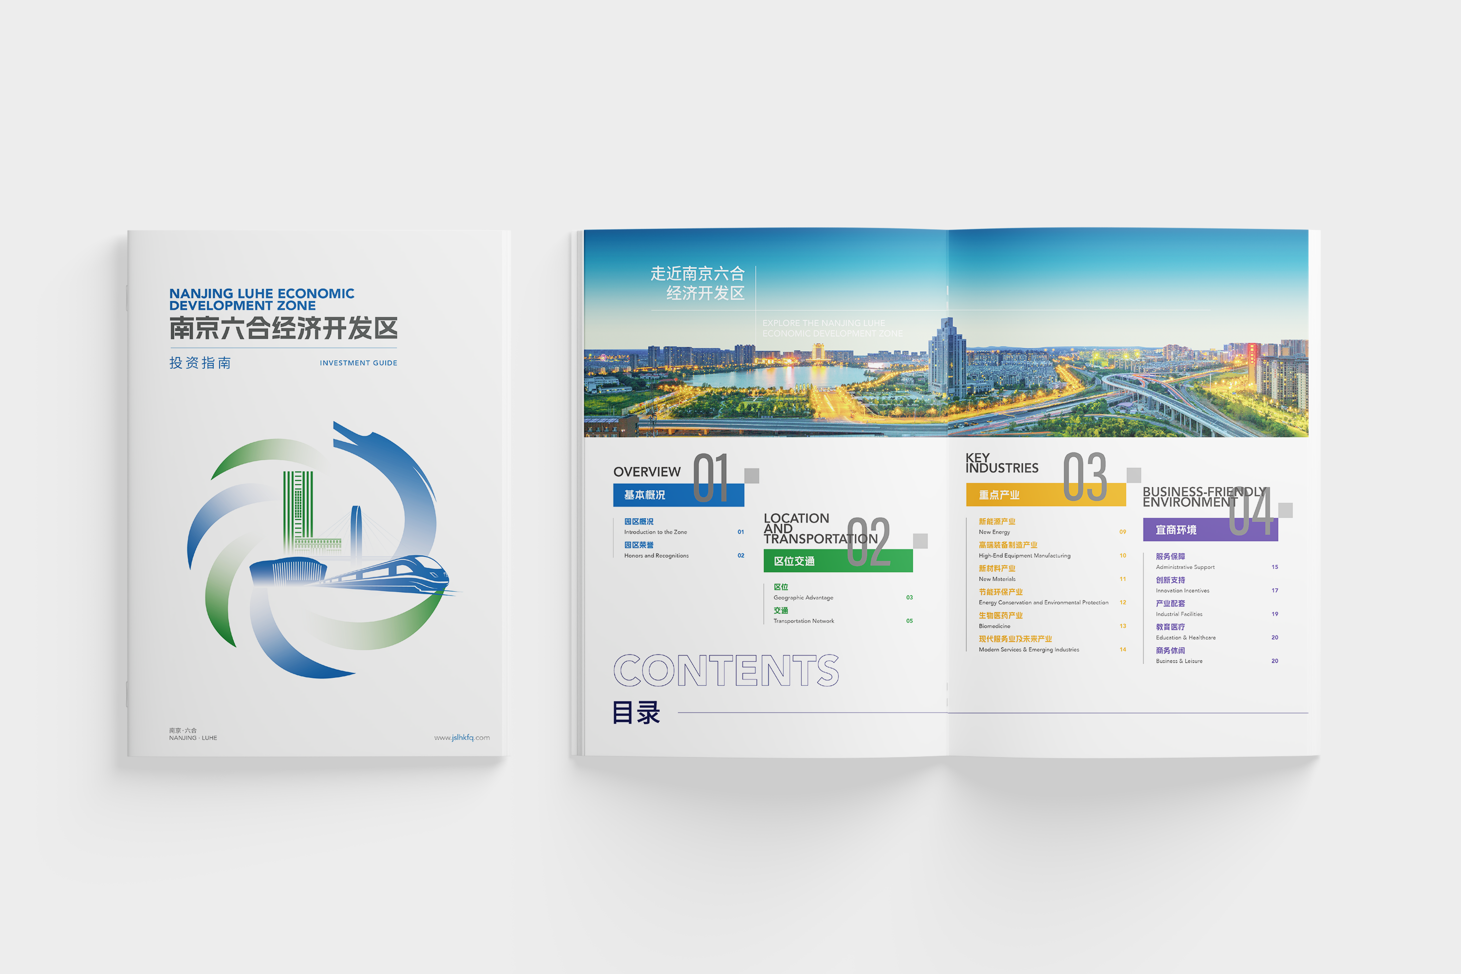The height and width of the screenshot is (974, 1461).
Task: Click page number "11" beside New Materials
Action: [1123, 579]
